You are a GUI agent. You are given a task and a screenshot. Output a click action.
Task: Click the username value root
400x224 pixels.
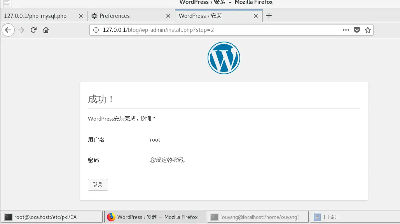pos(155,140)
